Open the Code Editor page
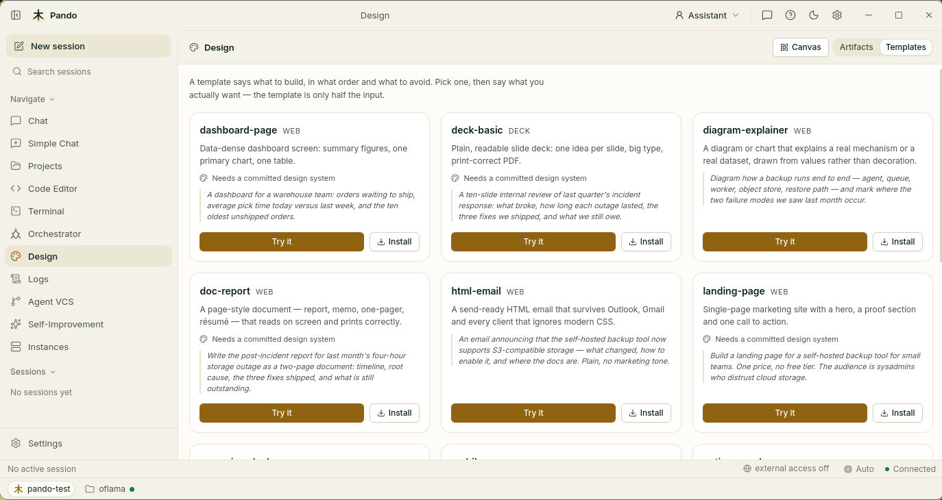 (88, 188)
